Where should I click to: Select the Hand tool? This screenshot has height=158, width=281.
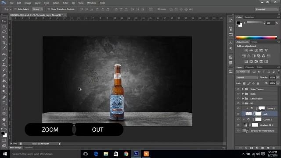click(4, 119)
